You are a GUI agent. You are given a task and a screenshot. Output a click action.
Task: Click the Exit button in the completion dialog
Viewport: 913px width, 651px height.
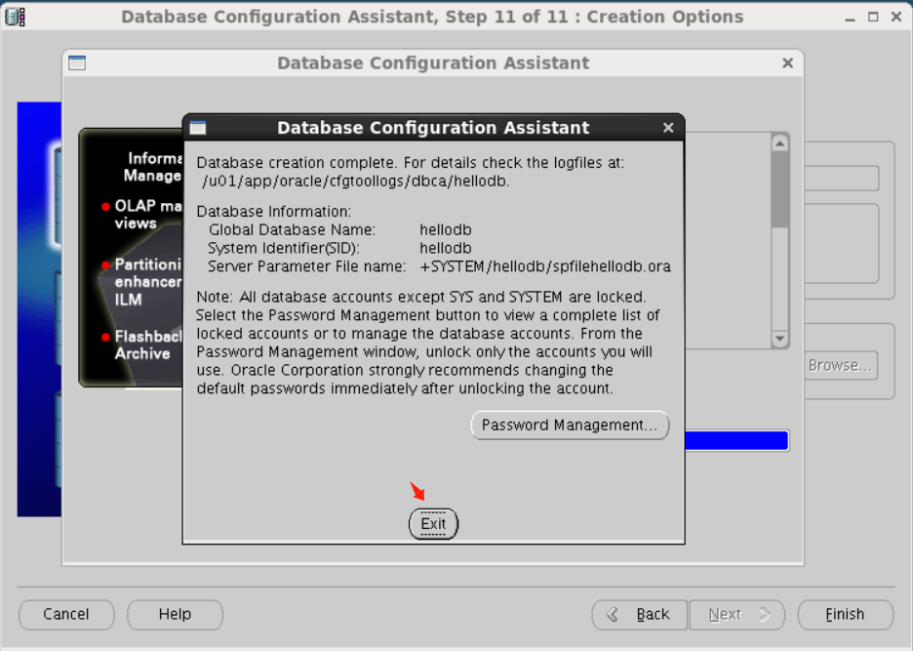433,523
